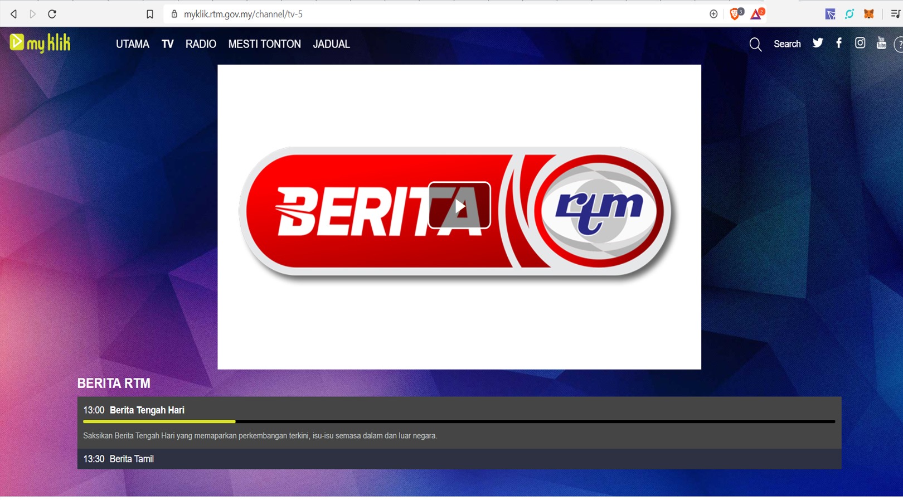Reload the page with the refresh icon
This screenshot has width=903, height=500.
click(x=52, y=14)
